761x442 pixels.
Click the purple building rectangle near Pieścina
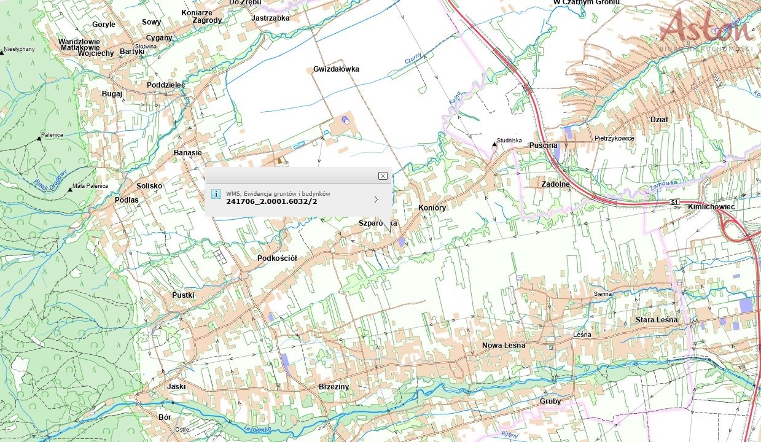[568, 132]
